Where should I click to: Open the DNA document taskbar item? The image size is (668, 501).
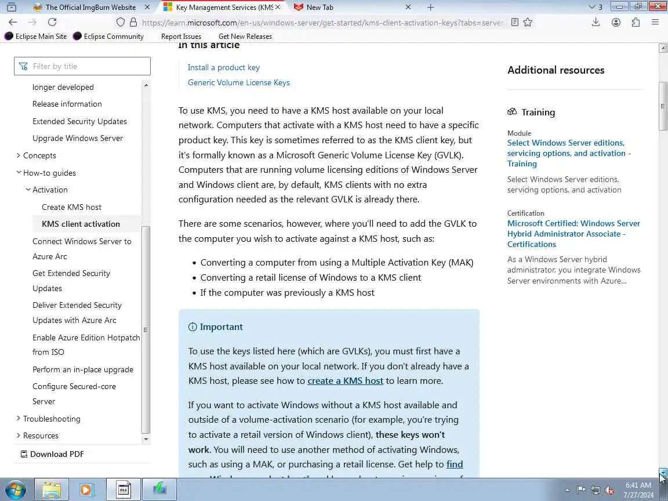tap(123, 489)
